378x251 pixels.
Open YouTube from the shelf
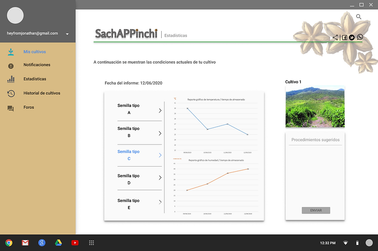75,243
